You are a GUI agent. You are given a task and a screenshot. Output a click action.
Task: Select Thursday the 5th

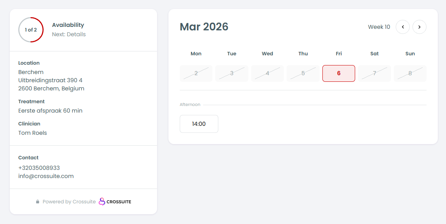pos(303,73)
